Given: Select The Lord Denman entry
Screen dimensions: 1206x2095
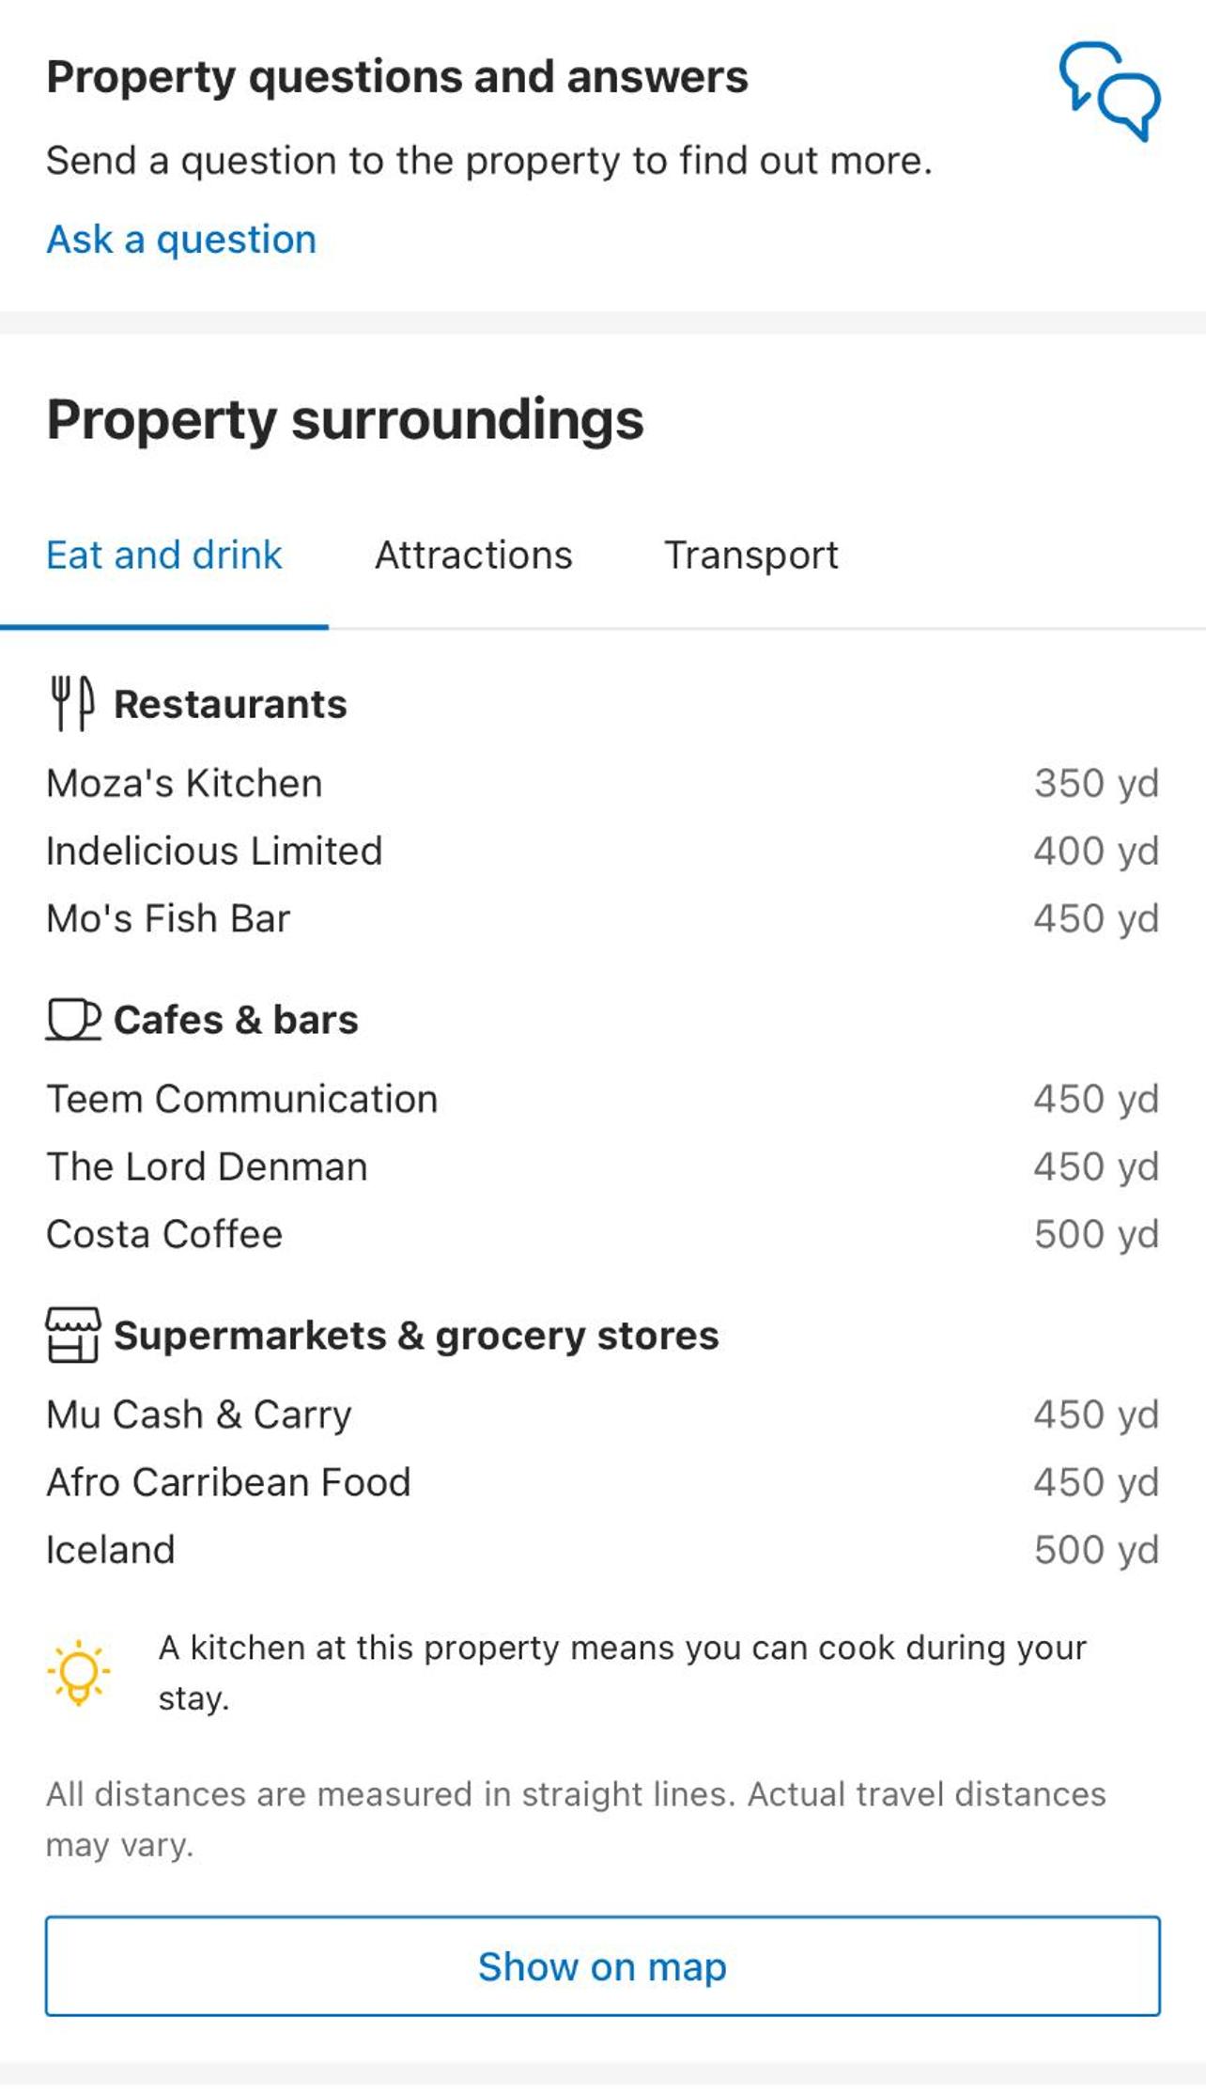Looking at the screenshot, I should coord(603,1167).
